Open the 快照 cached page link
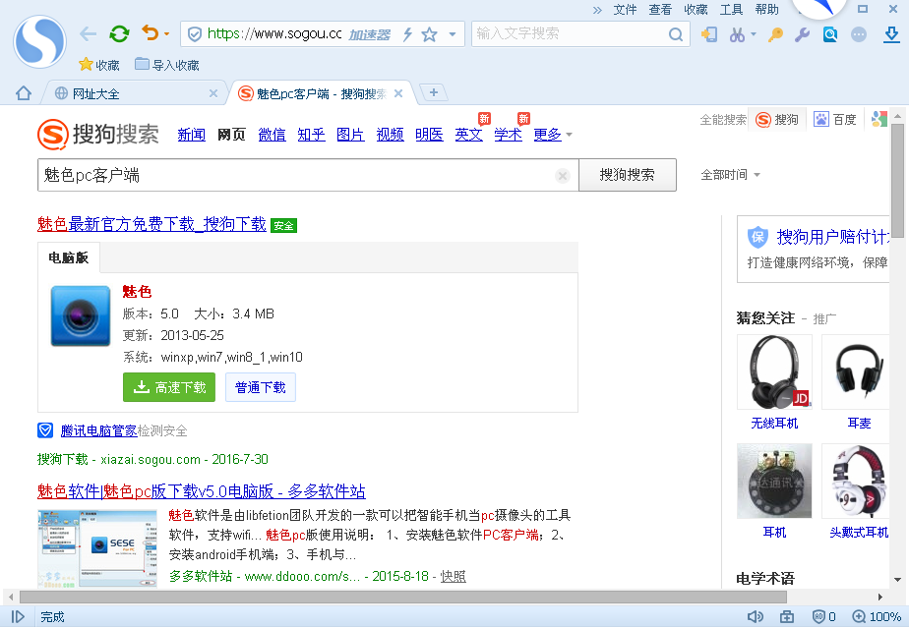Image resolution: width=909 pixels, height=627 pixels. pos(453,576)
